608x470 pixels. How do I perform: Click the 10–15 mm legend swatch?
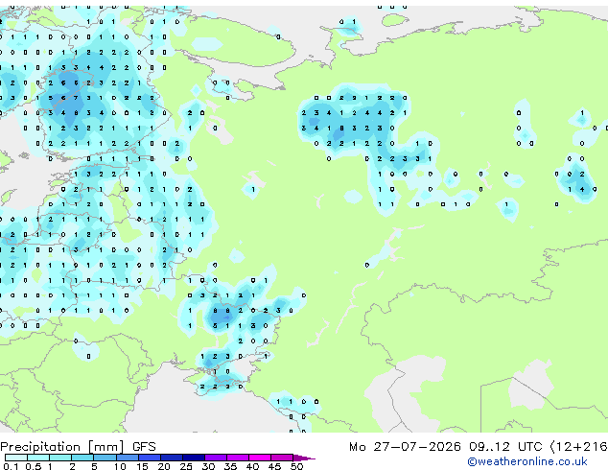[127, 458]
